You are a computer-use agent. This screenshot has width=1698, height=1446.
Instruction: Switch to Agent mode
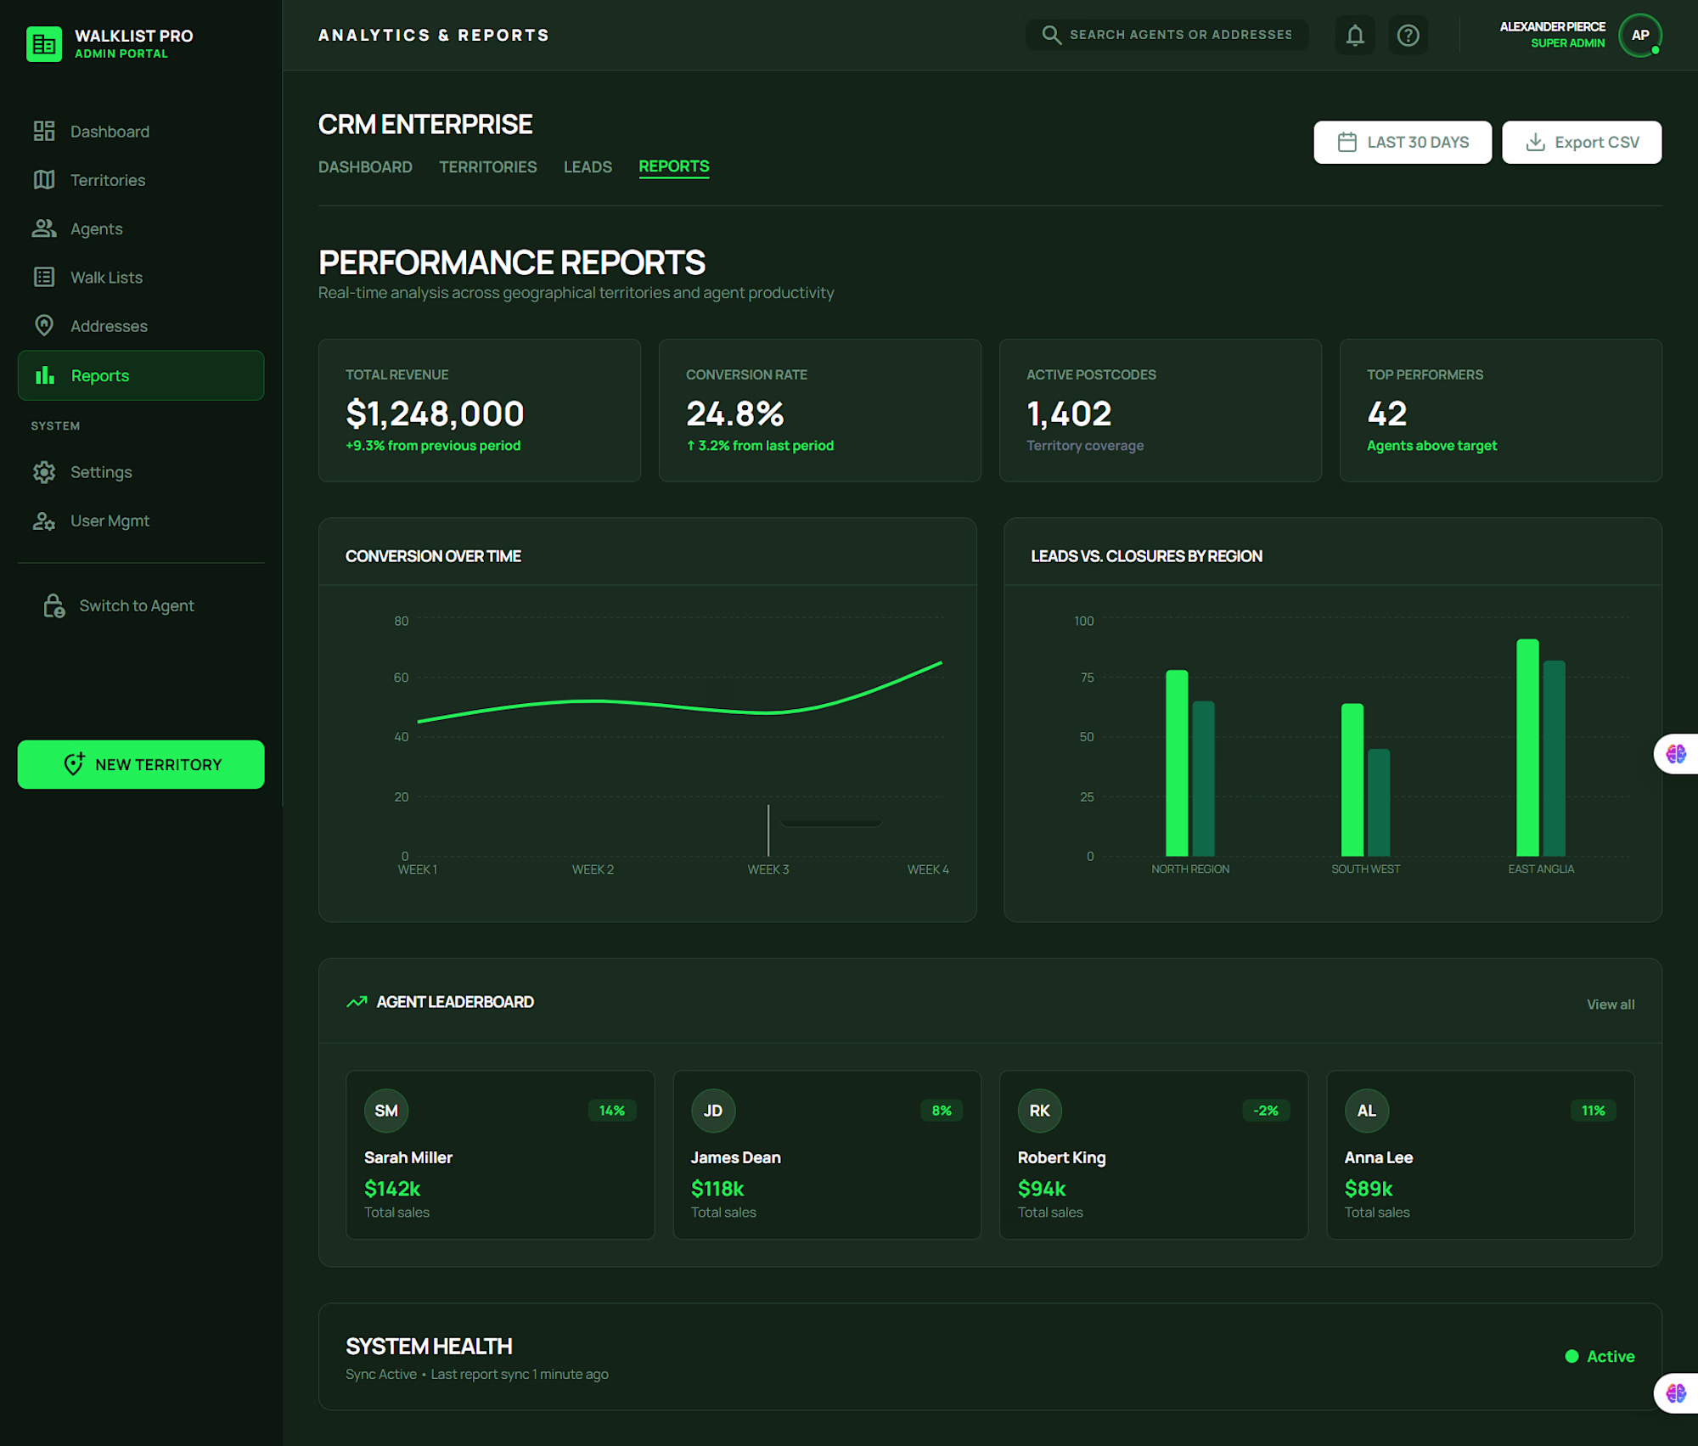pos(136,605)
